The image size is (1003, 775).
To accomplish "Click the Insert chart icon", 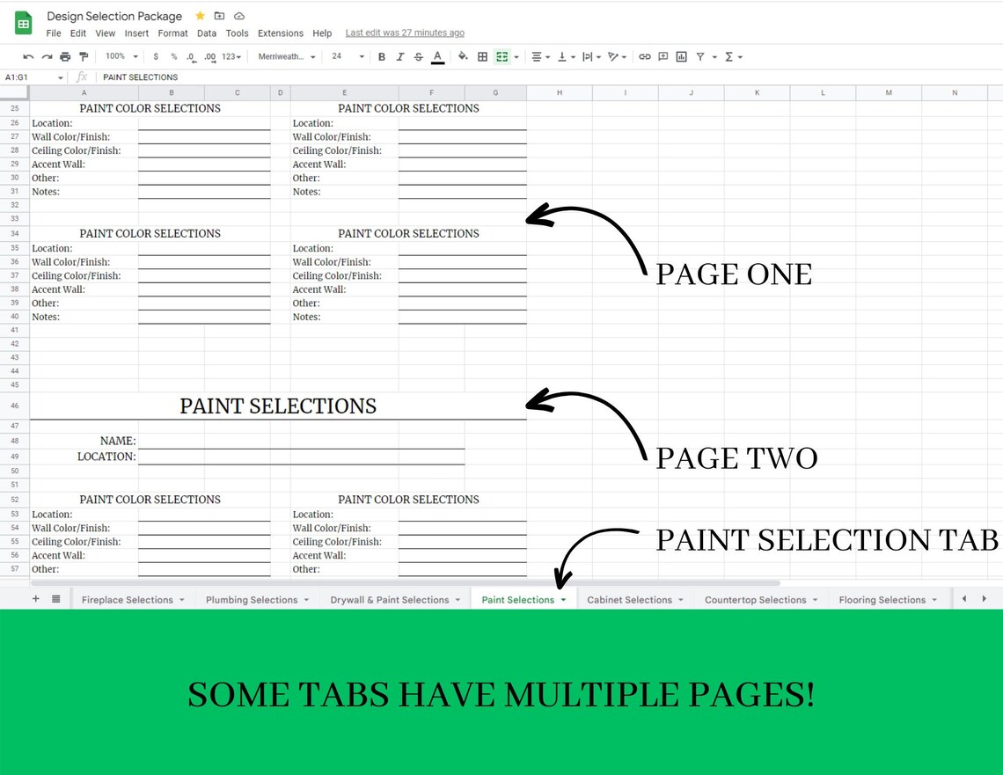I will (x=682, y=56).
